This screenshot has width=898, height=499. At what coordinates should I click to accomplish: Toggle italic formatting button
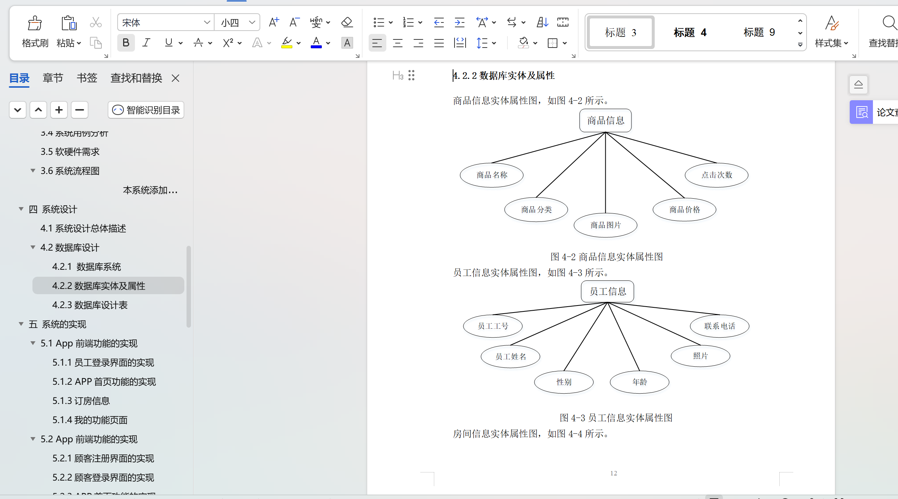[x=146, y=43]
